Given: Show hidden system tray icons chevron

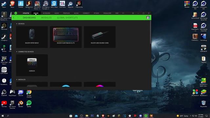Looking at the screenshot, I should (191, 116).
